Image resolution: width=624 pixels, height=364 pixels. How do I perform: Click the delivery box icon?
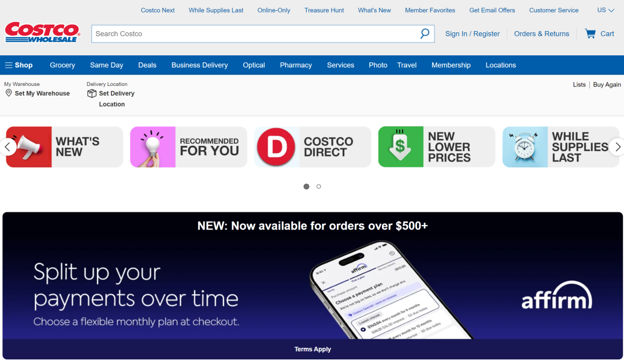coord(91,93)
